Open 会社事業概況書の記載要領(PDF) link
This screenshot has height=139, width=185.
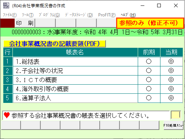pos(55,44)
